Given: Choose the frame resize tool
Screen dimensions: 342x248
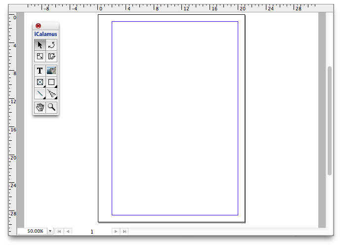Looking at the screenshot, I should coord(40,56).
